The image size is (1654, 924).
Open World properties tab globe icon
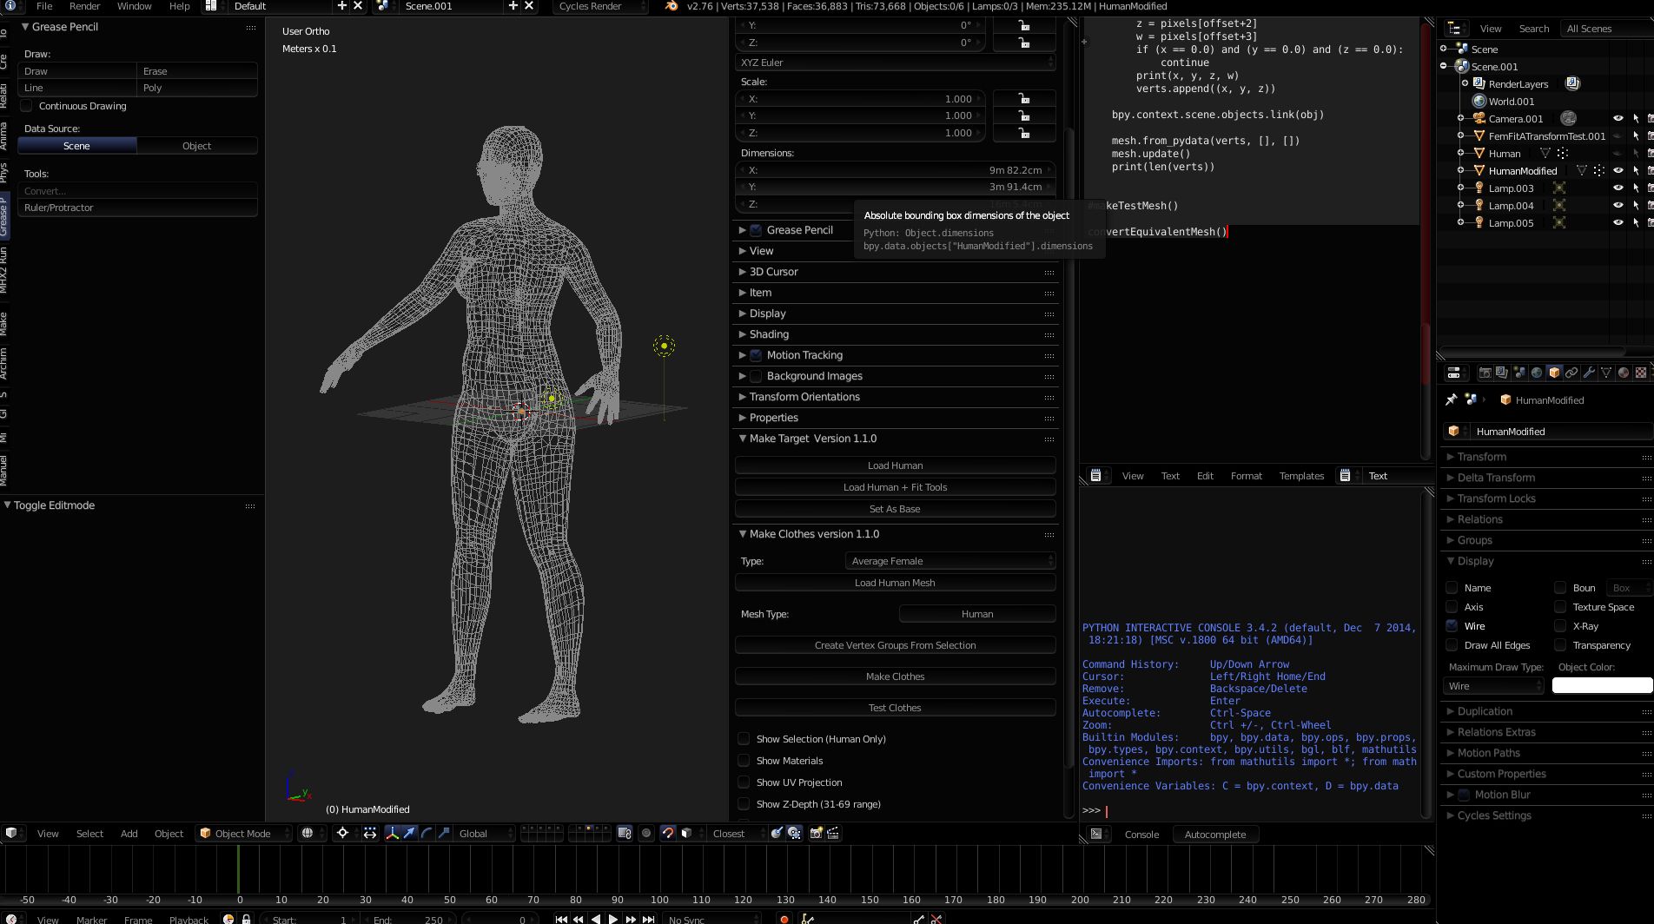click(1537, 373)
